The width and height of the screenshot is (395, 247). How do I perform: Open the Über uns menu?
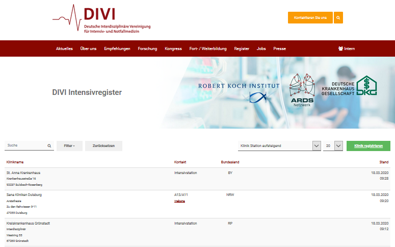88,48
